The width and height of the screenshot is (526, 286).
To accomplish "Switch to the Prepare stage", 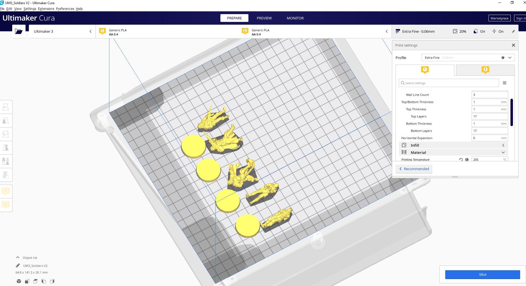I will [x=234, y=18].
